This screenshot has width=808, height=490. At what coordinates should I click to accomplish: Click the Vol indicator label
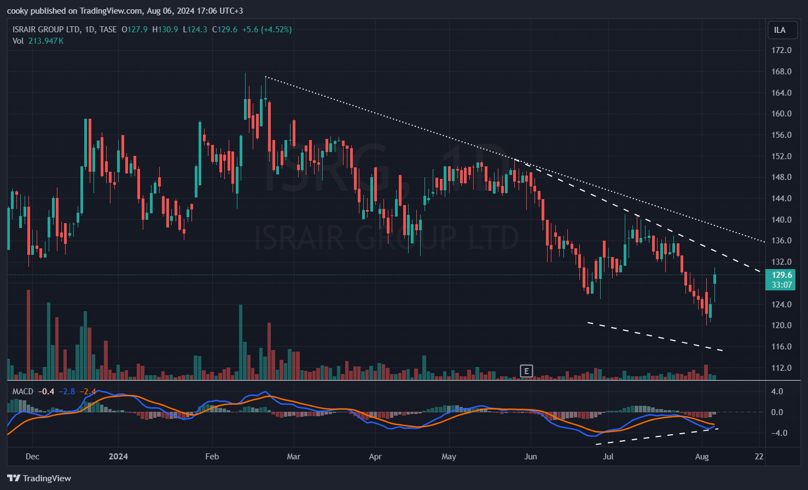coord(18,41)
